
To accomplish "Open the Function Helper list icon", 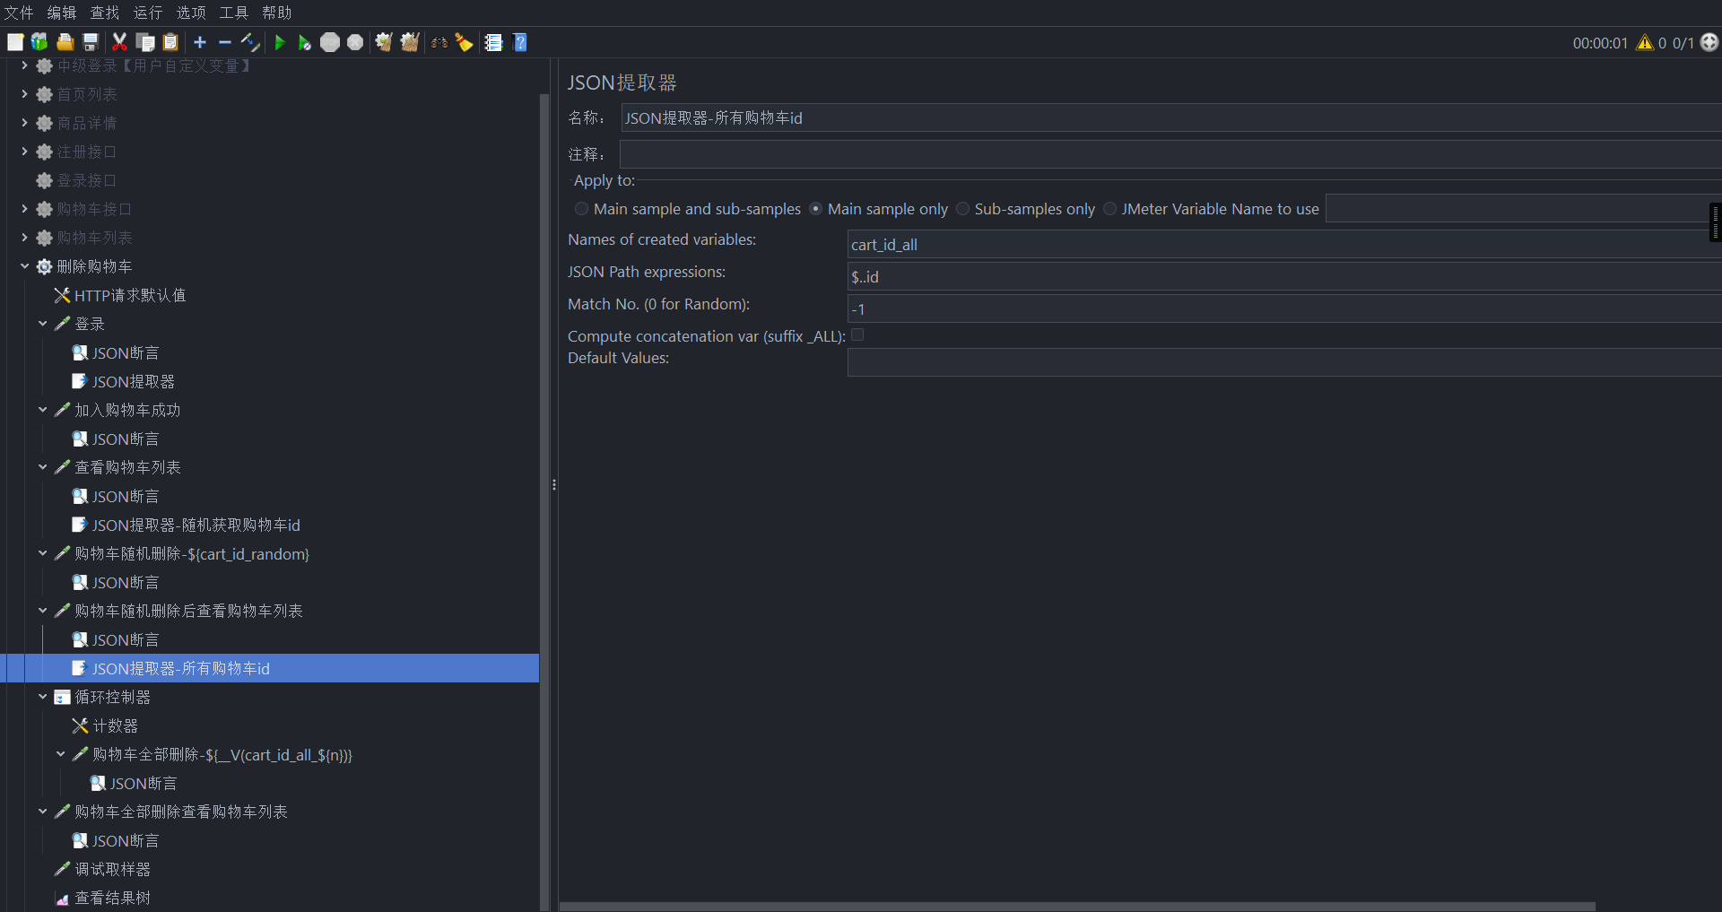I will click(x=494, y=42).
